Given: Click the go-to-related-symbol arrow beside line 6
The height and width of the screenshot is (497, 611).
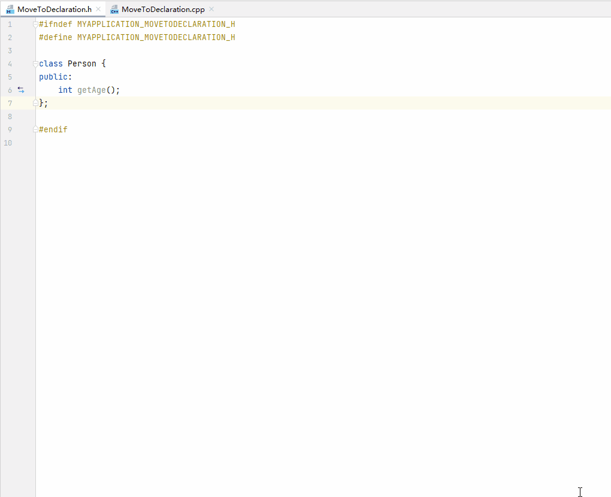Looking at the screenshot, I should [x=21, y=90].
